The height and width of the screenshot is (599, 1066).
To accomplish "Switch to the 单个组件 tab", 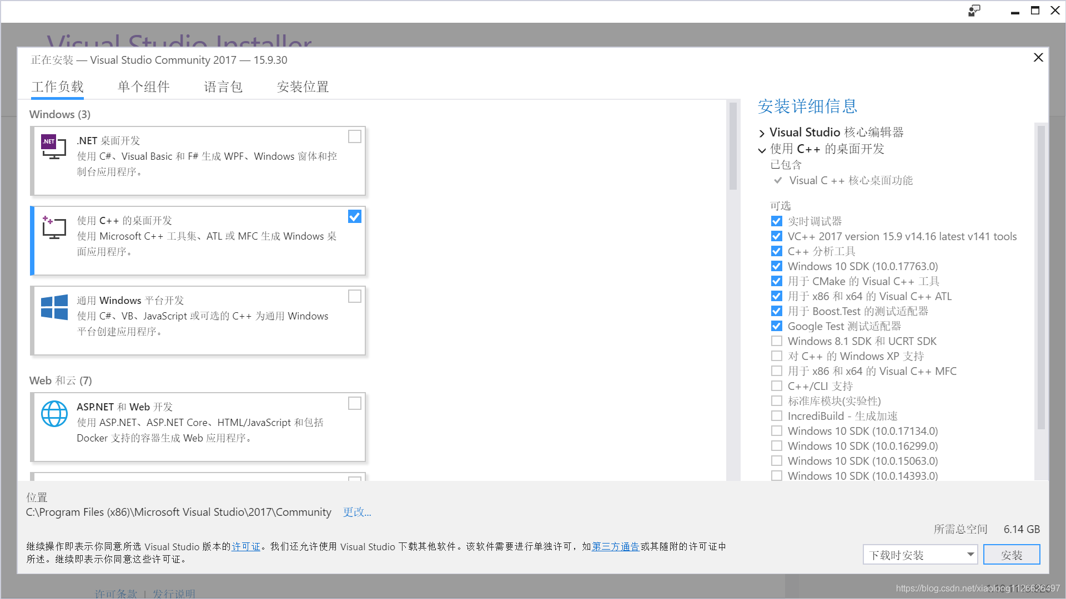I will (144, 87).
